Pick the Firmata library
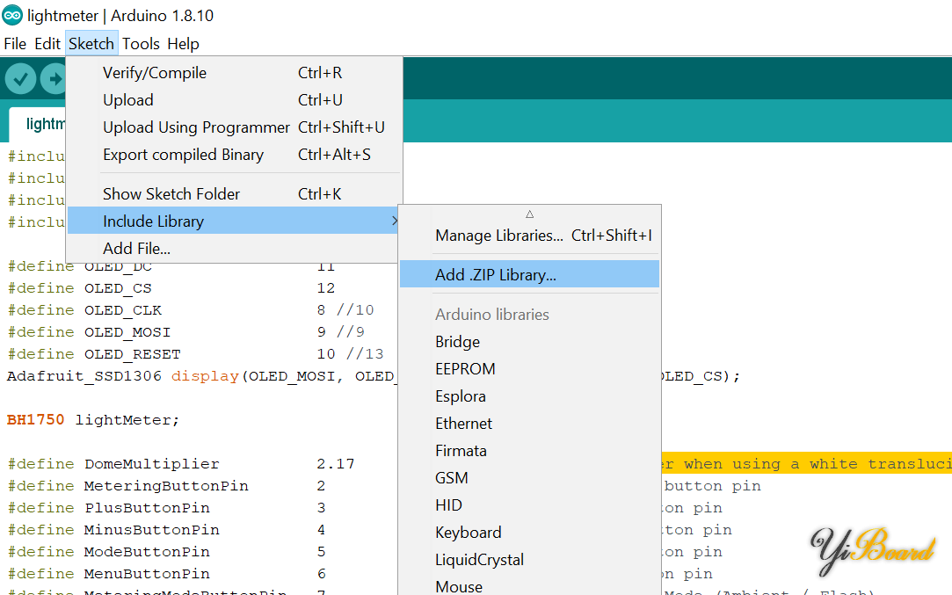Image resolution: width=952 pixels, height=595 pixels. pos(461,451)
